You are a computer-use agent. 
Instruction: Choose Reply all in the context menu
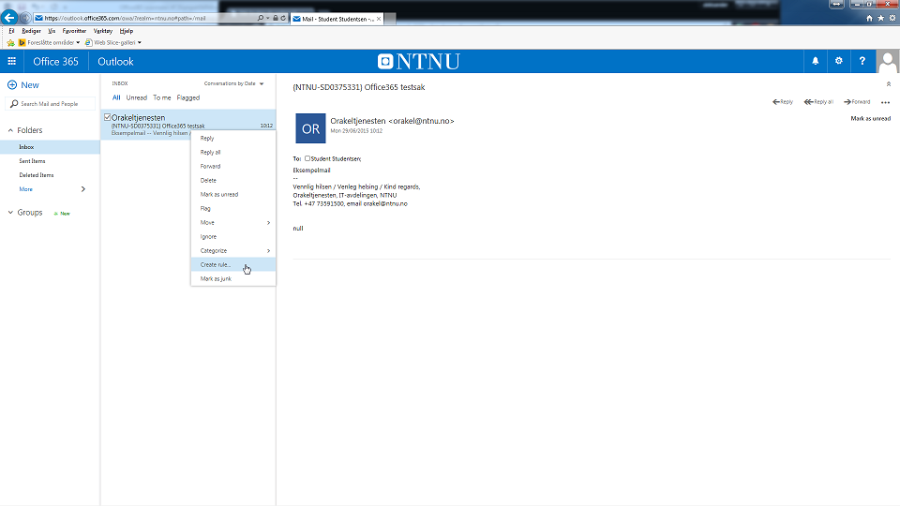coord(233,153)
